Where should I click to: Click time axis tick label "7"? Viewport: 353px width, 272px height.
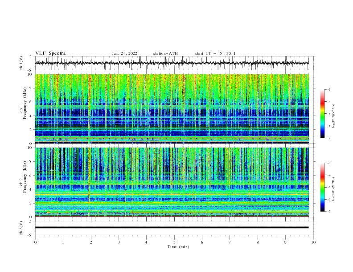(x=230, y=242)
